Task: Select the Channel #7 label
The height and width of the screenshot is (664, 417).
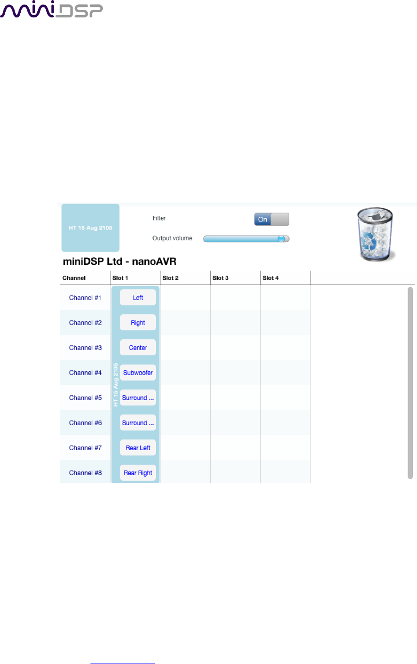Action: (x=85, y=448)
